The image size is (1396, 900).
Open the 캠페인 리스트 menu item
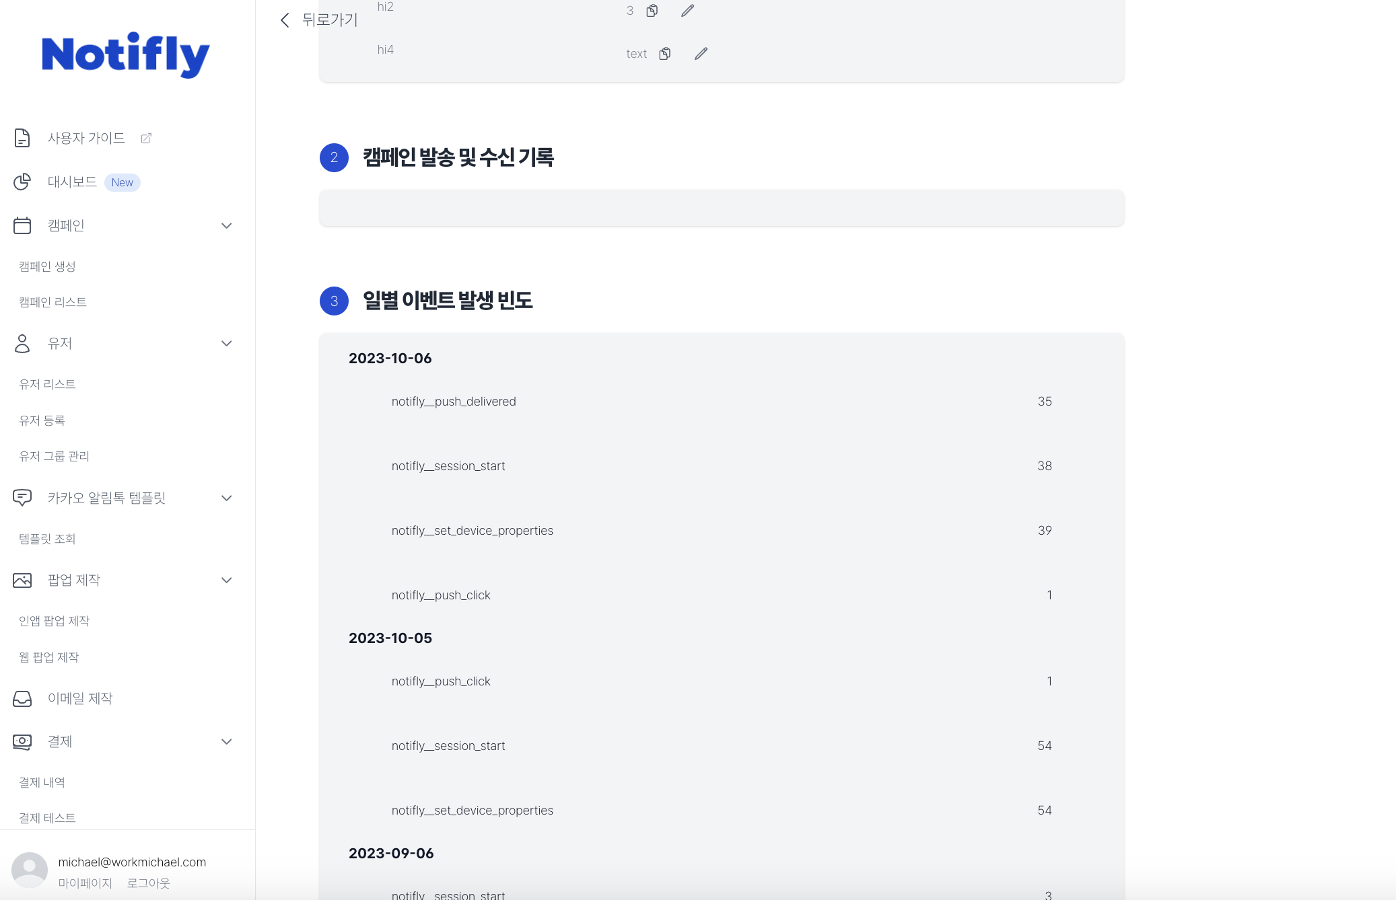(x=52, y=301)
